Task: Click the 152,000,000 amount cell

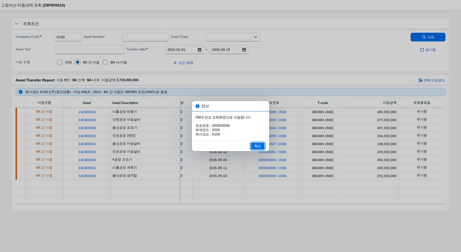Action: click(x=371, y=176)
